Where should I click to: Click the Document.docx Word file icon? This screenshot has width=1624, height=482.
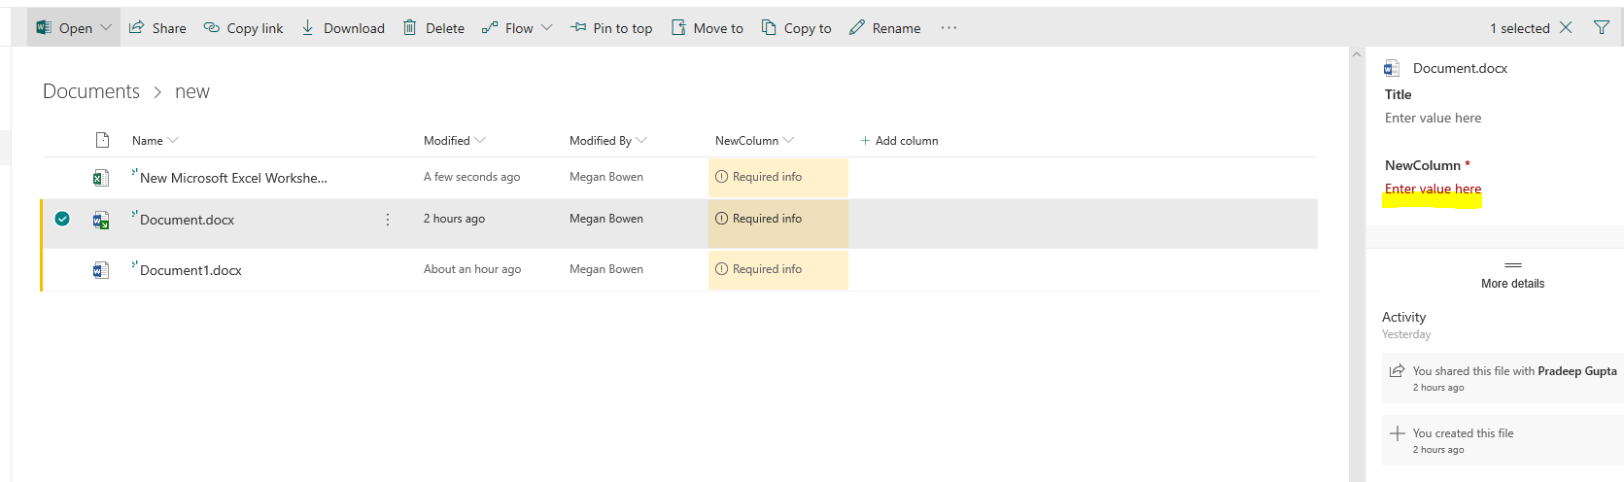(100, 221)
